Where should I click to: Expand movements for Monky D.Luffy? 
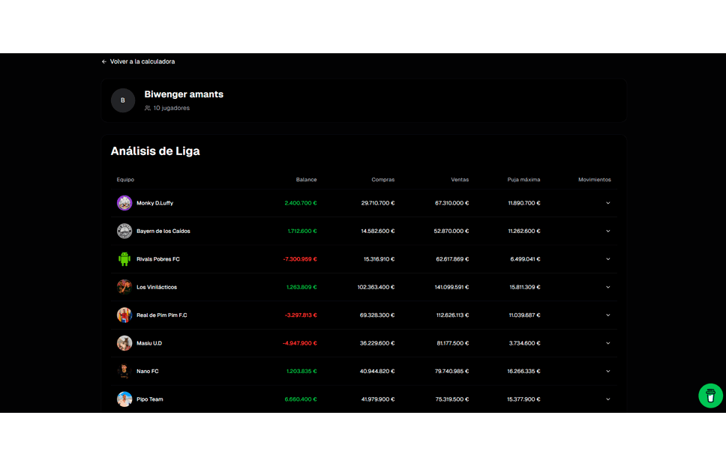coord(607,203)
